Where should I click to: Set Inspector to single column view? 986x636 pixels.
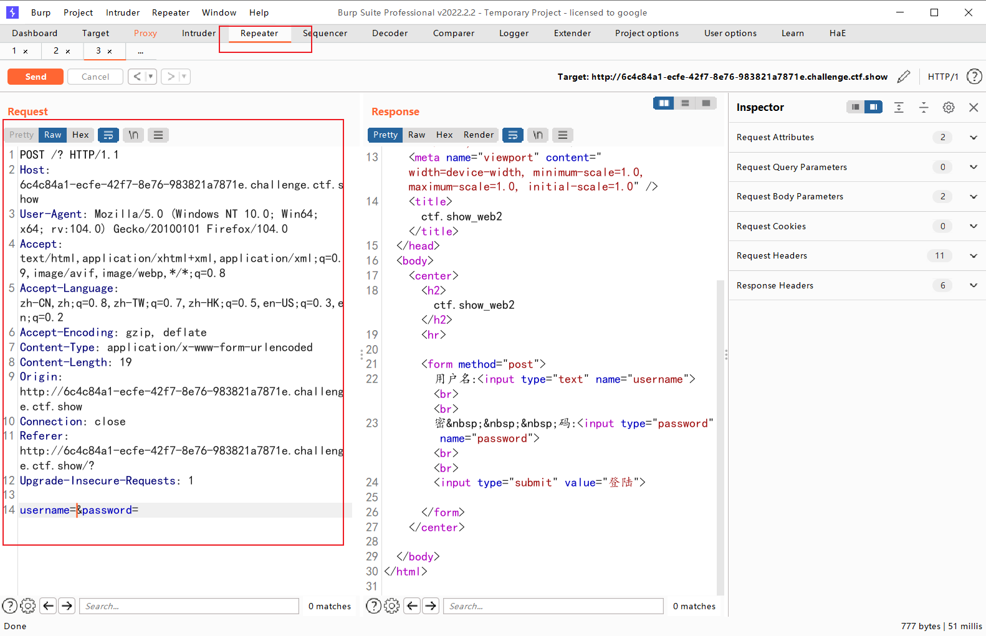856,107
